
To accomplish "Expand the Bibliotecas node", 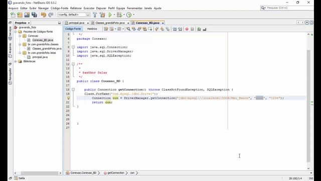I will point(16,61).
